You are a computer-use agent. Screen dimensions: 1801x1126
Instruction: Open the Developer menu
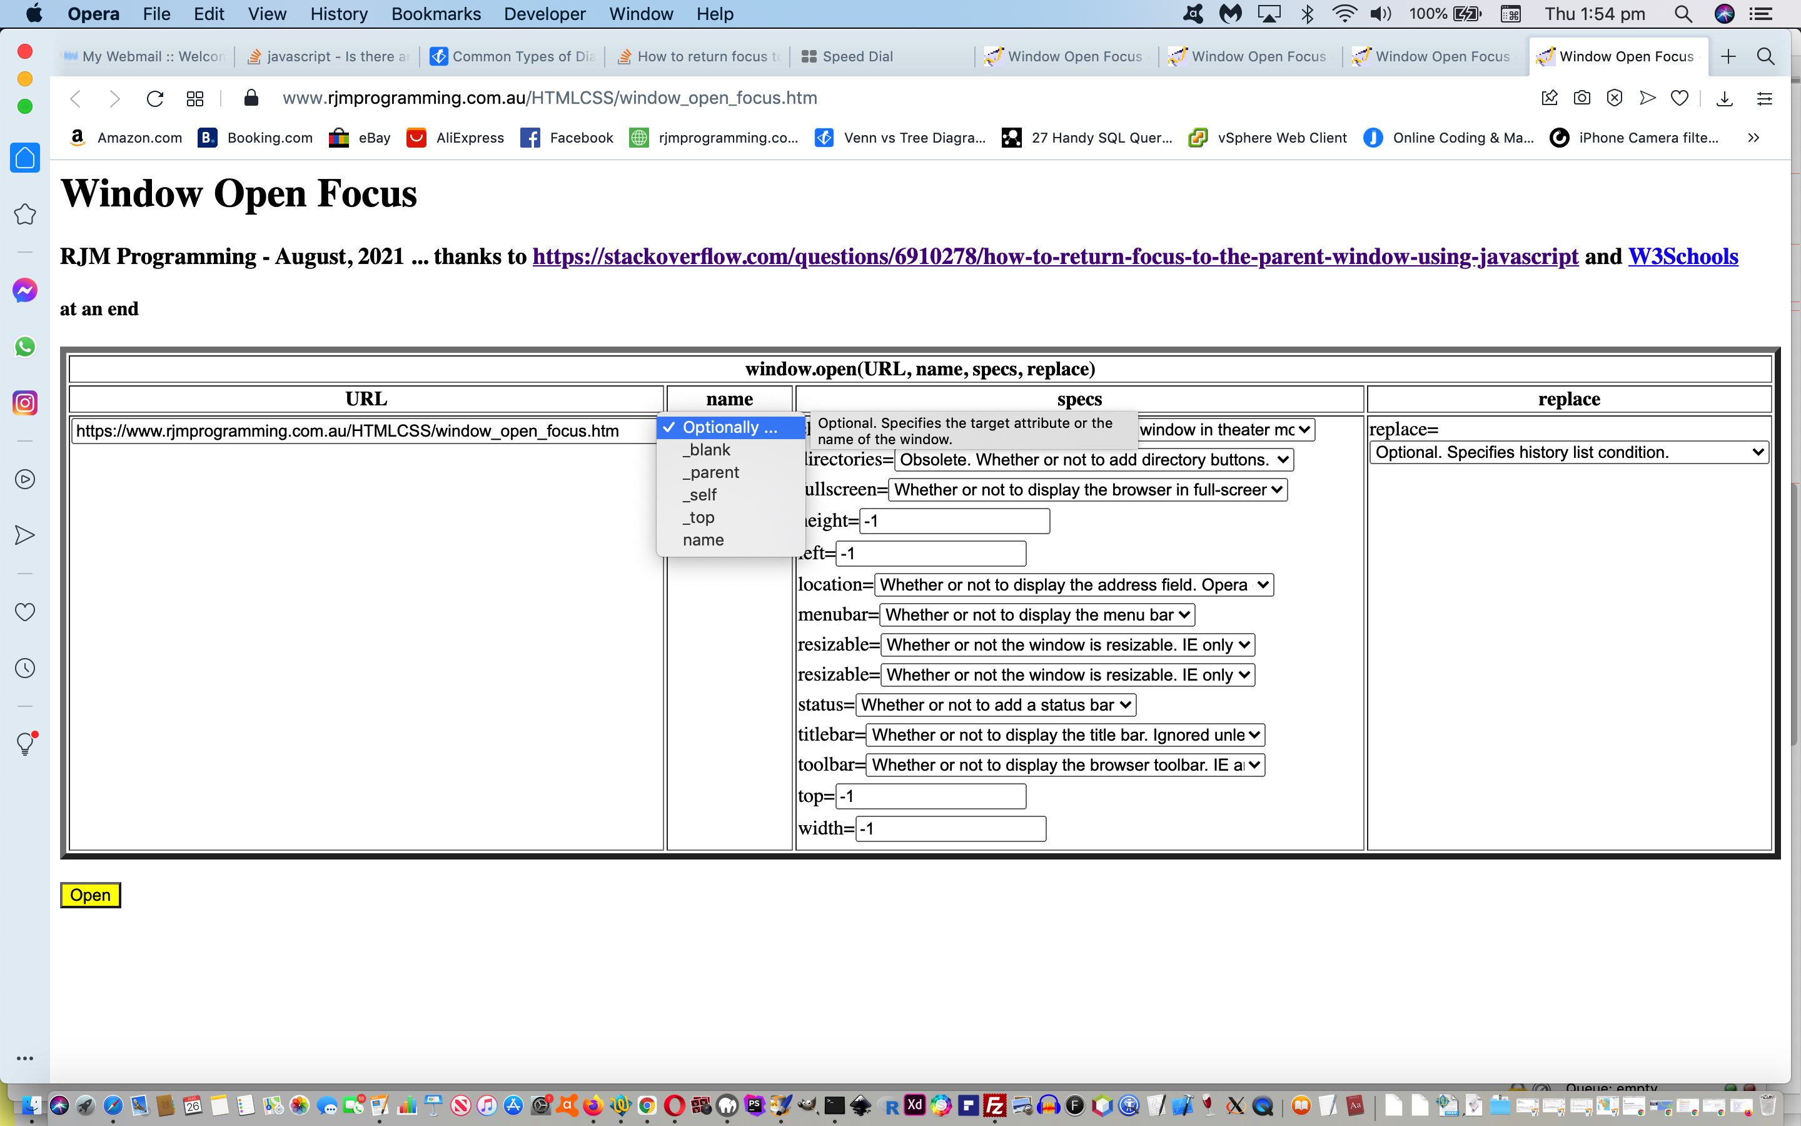(x=545, y=14)
